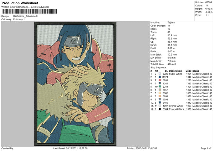Select the Production Worksheet title
214x151 pixels.
coord(20,3)
